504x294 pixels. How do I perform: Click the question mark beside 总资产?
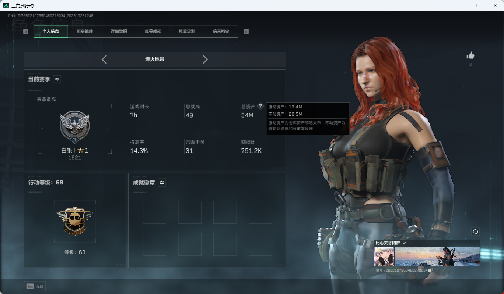[x=260, y=106]
